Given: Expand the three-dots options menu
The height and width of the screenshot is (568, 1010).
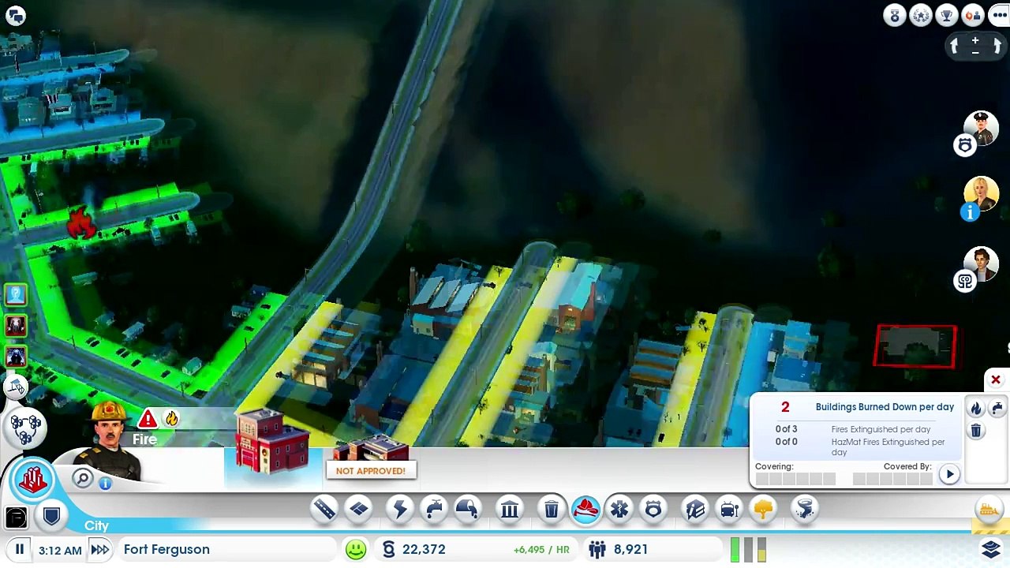Looking at the screenshot, I should tap(999, 15).
